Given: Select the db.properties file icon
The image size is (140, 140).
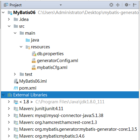Looking at the screenshot, I should pyautogui.click(x=34, y=54).
